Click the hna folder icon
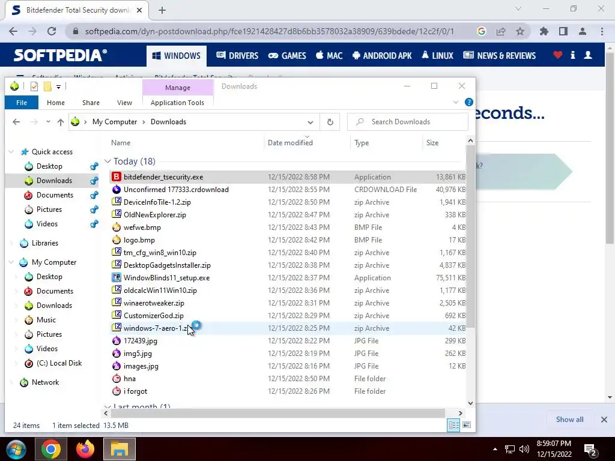 (116, 379)
